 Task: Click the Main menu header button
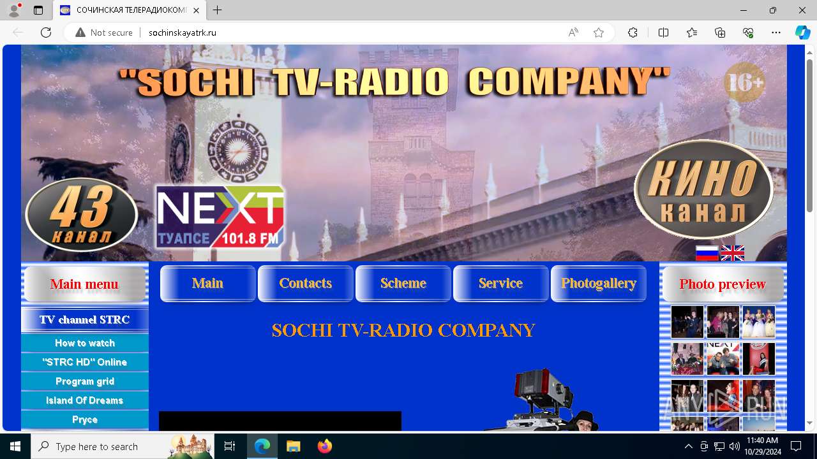[x=85, y=284]
